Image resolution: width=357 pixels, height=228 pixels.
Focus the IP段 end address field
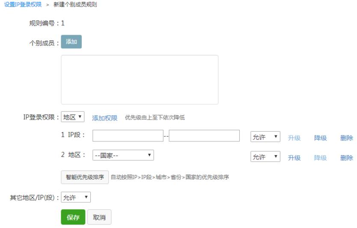[x=204, y=136]
